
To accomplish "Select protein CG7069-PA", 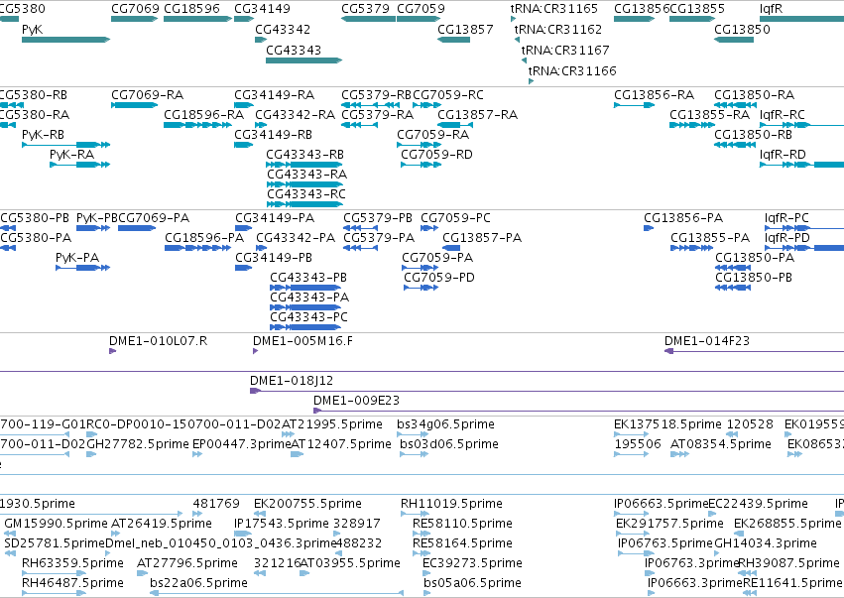I will 137,228.
